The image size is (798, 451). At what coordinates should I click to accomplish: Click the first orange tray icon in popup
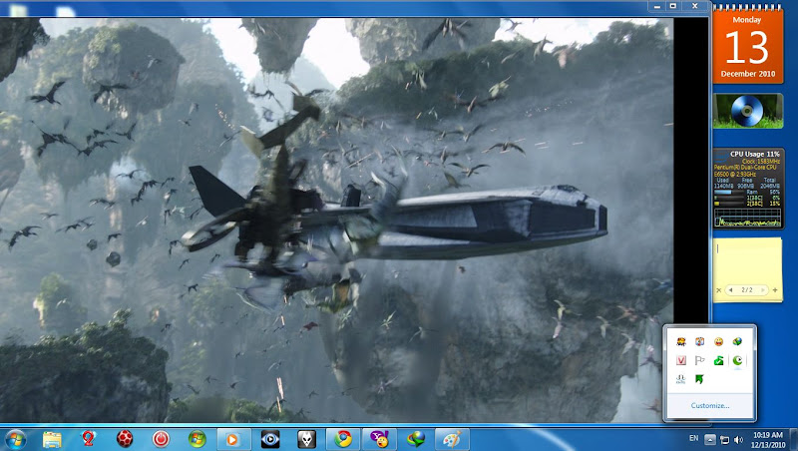click(x=681, y=341)
